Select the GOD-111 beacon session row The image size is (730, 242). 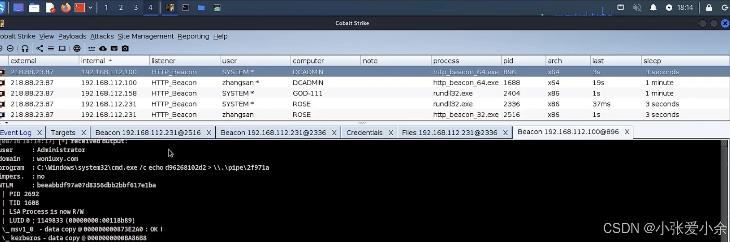[x=364, y=93]
